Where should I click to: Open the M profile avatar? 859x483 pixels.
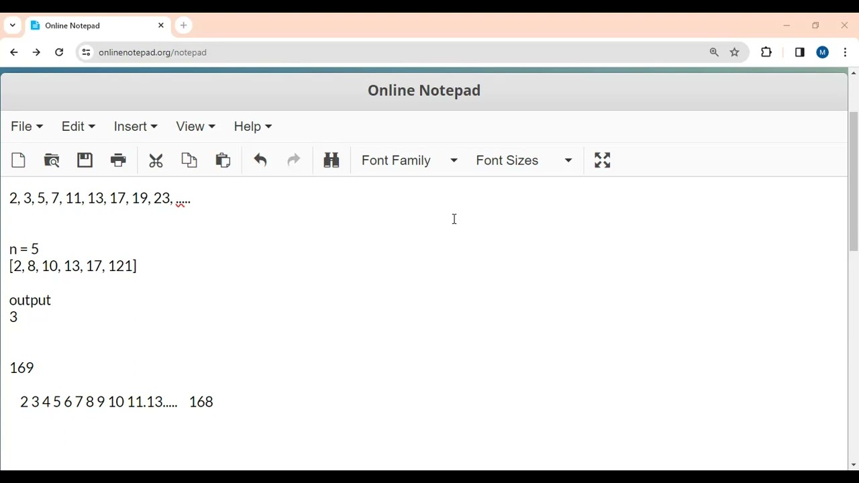point(823,52)
